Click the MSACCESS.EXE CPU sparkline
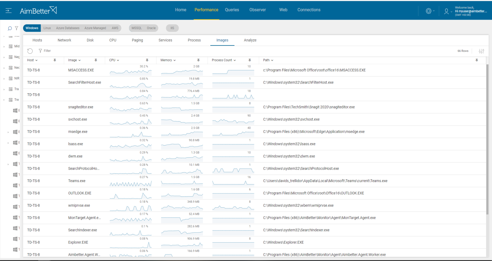Image resolution: width=492 pixels, height=261 pixels. click(x=131, y=72)
